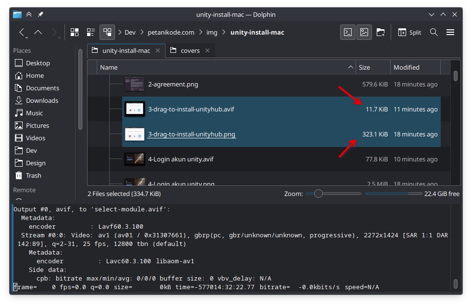Open the terminal panel

348,32
